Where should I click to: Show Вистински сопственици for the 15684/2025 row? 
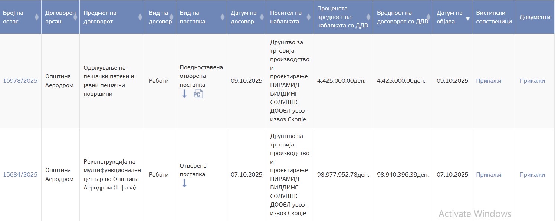click(489, 175)
